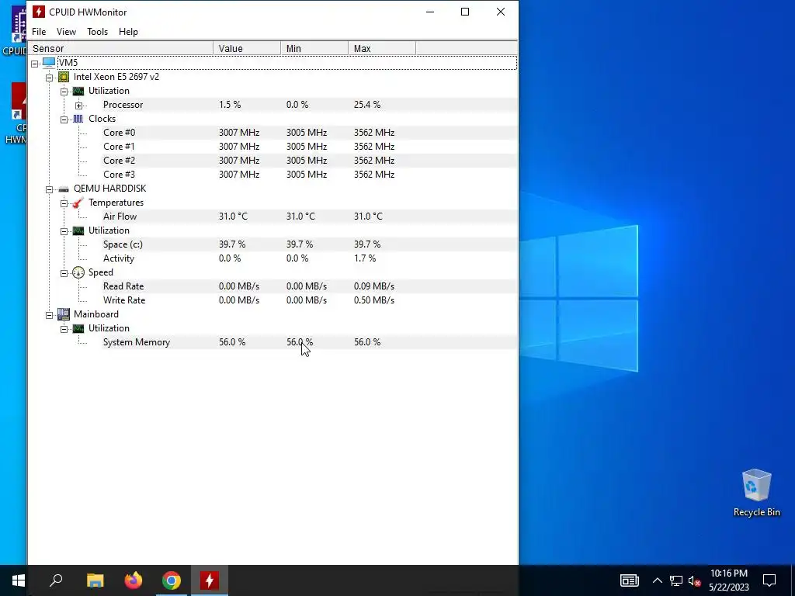The height and width of the screenshot is (596, 795).
Task: Click the Read Rate max 0.09 MB/s
Action: (x=374, y=286)
